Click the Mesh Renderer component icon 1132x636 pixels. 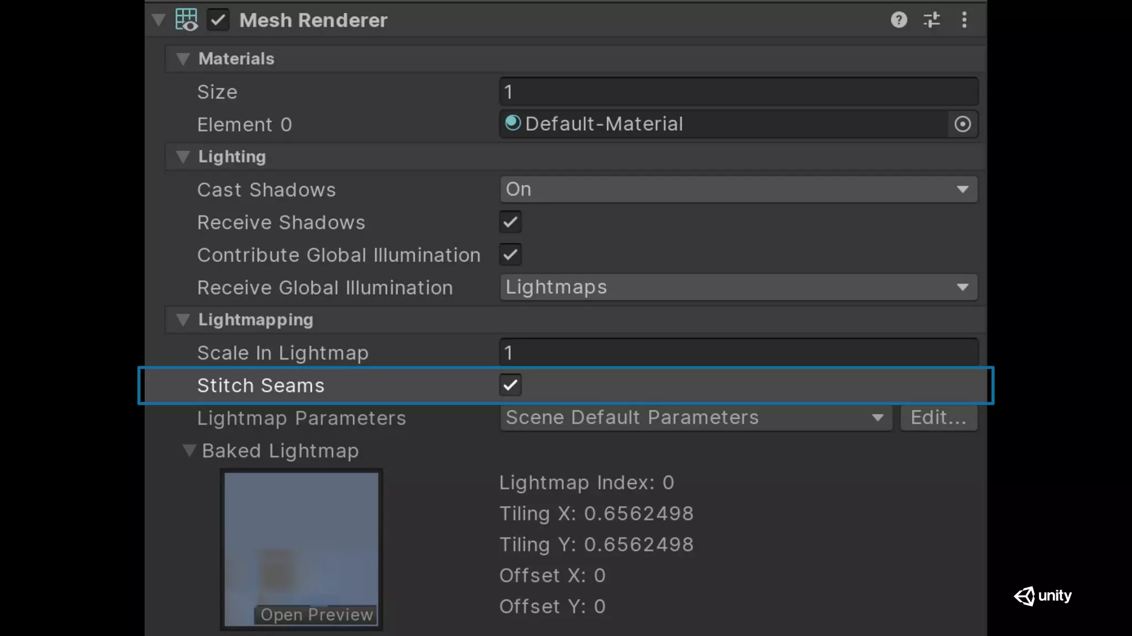(186, 20)
